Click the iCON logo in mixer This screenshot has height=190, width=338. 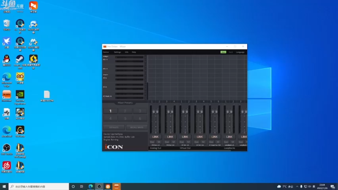click(114, 147)
